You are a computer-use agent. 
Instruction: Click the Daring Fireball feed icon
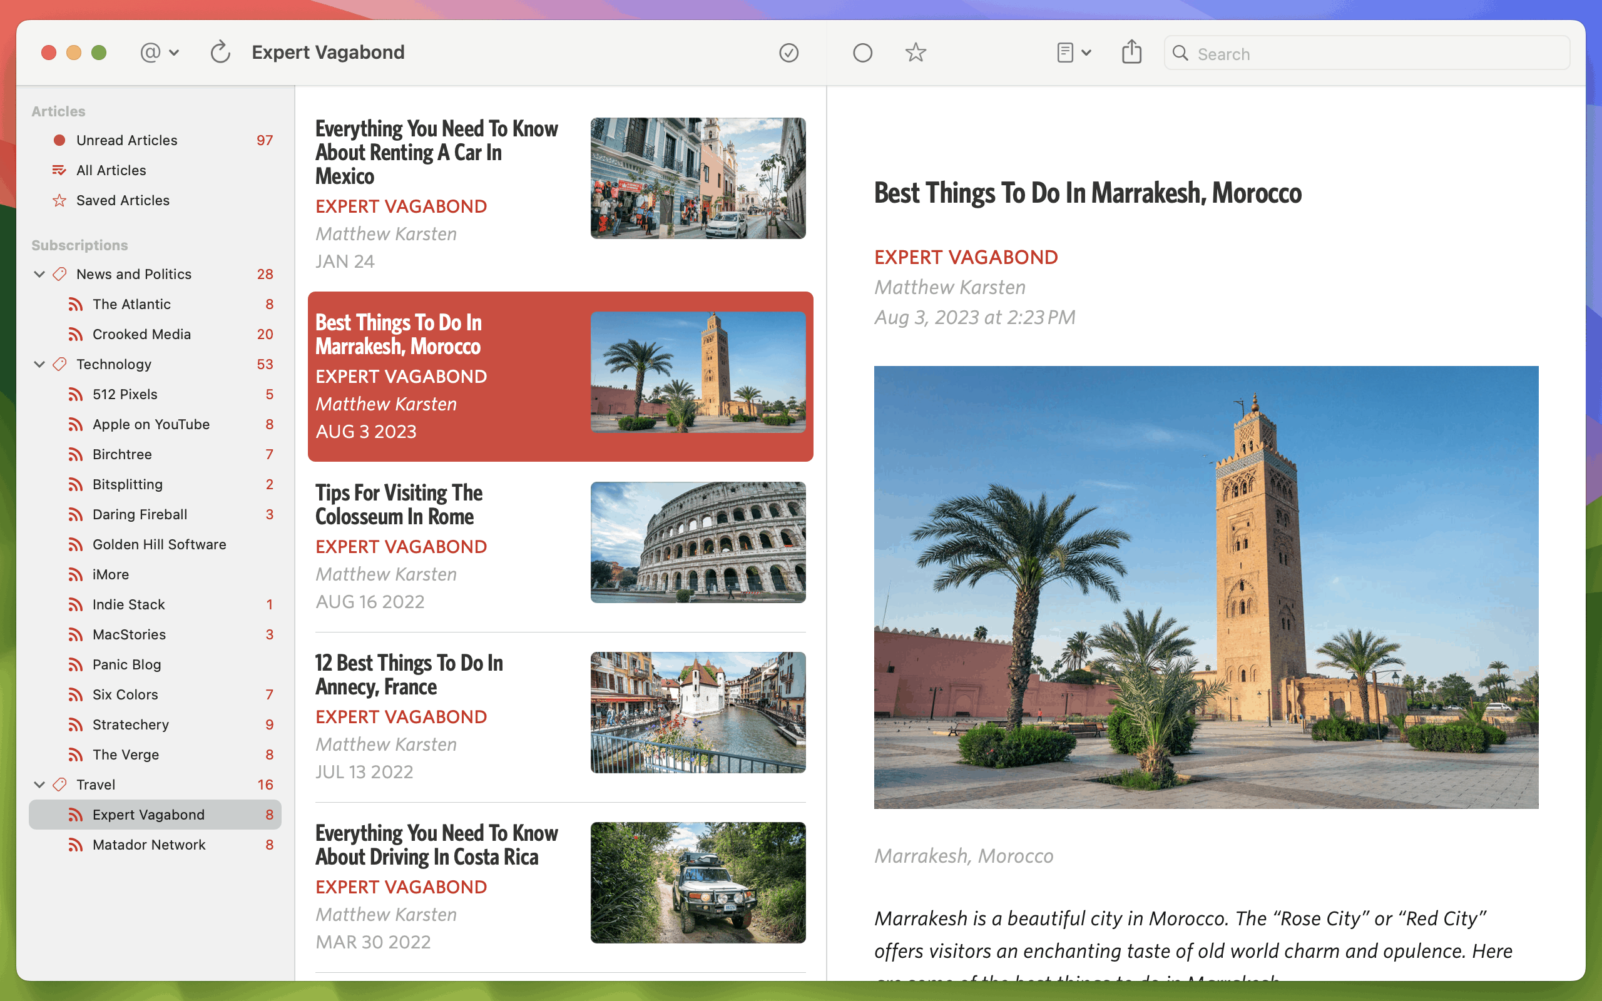pos(76,514)
